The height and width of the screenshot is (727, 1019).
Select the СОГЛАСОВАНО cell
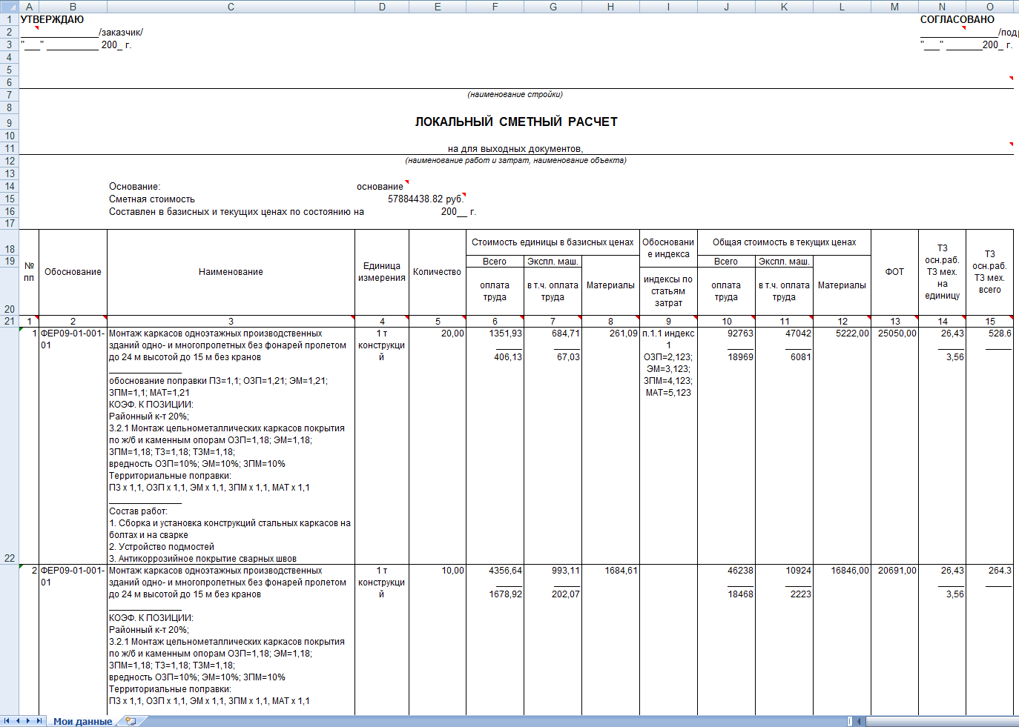(x=957, y=19)
